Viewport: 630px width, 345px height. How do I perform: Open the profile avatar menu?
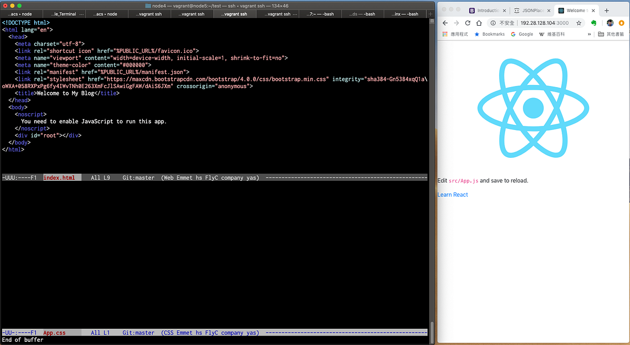point(610,23)
